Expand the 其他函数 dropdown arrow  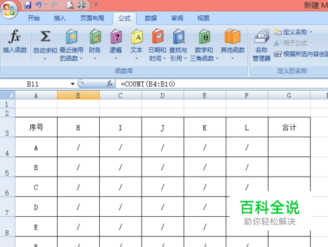pos(232,58)
